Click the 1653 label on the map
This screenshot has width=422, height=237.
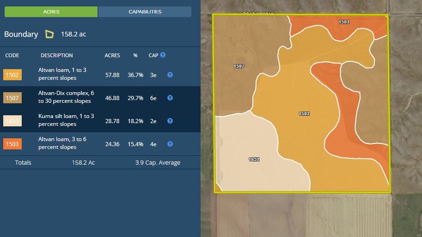point(254,160)
